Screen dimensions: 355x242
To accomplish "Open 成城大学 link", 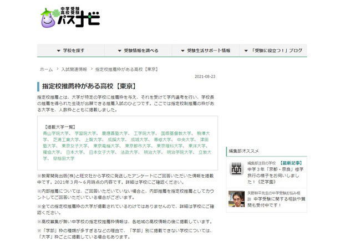I will pyautogui.click(x=139, y=140).
